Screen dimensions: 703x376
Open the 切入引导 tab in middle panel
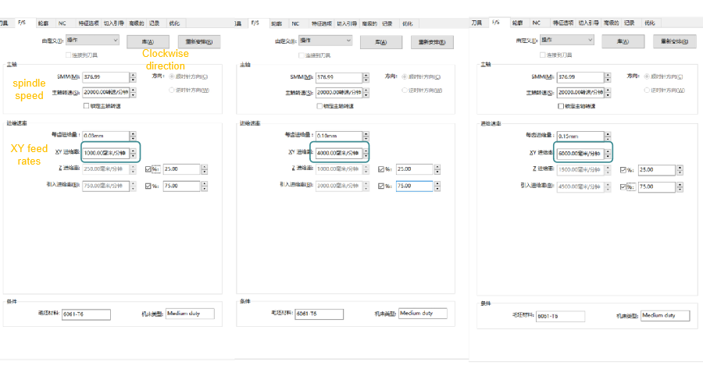(347, 23)
